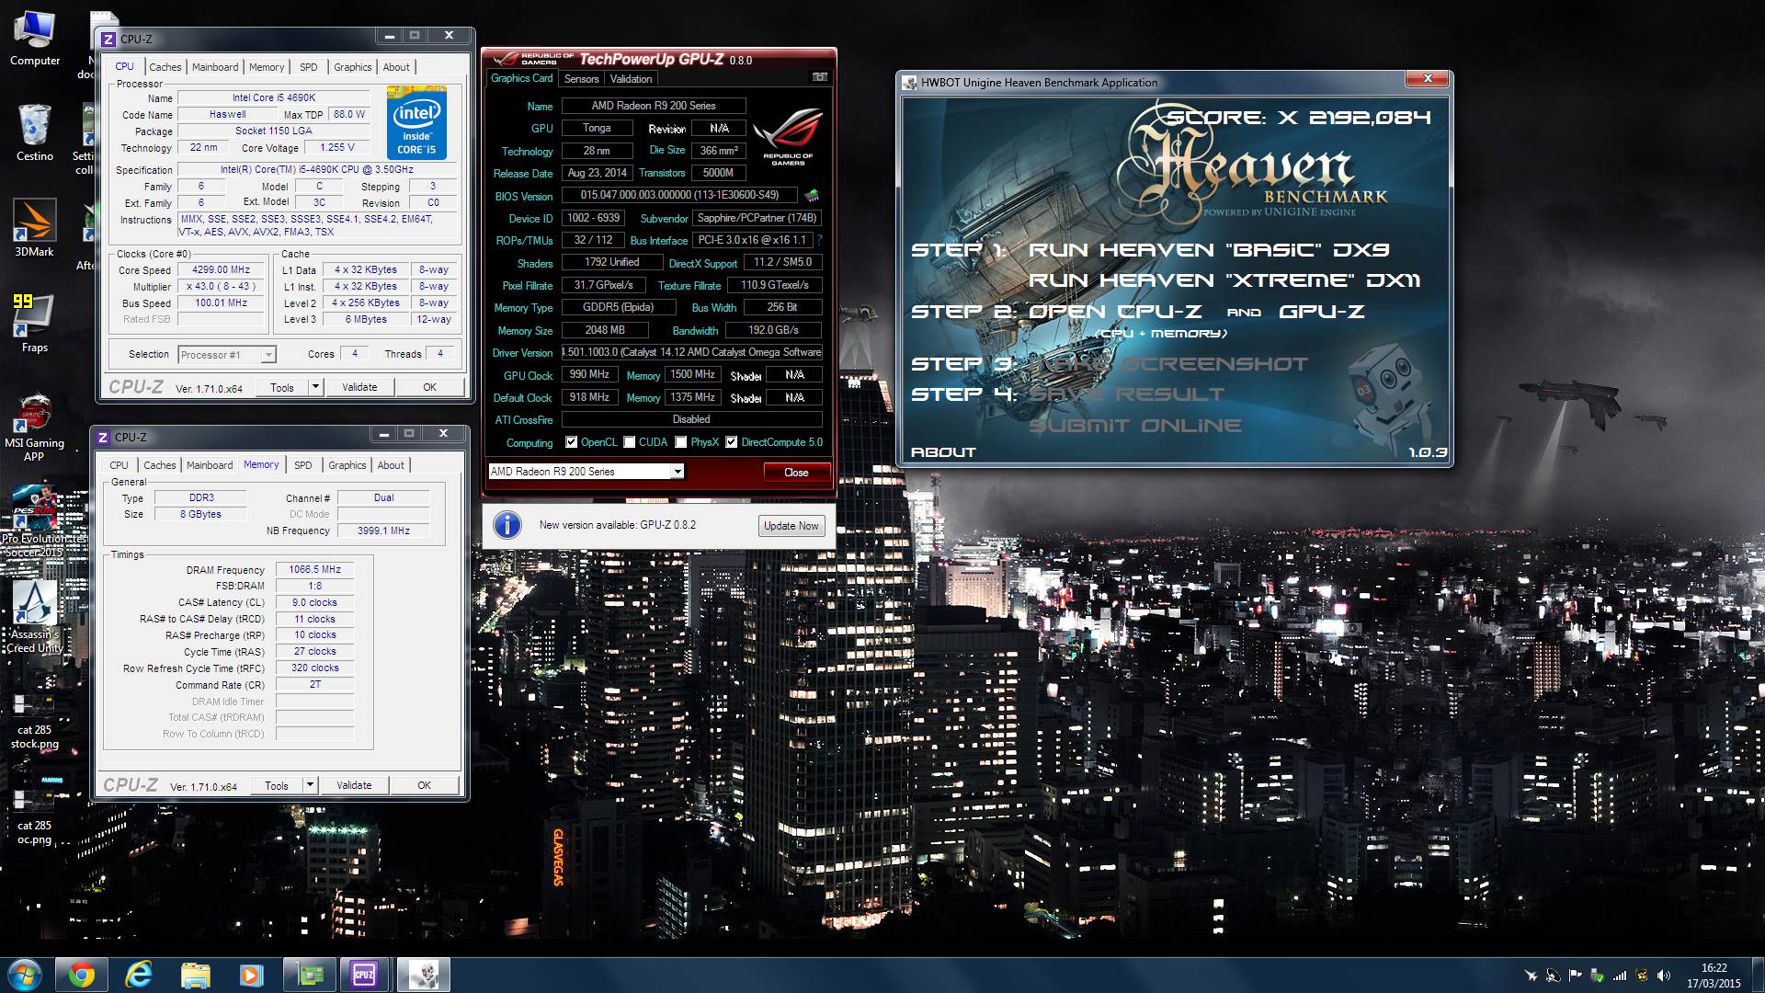This screenshot has width=1765, height=993.
Task: Click Validate in bottom CPU-Z window
Action: point(354,785)
